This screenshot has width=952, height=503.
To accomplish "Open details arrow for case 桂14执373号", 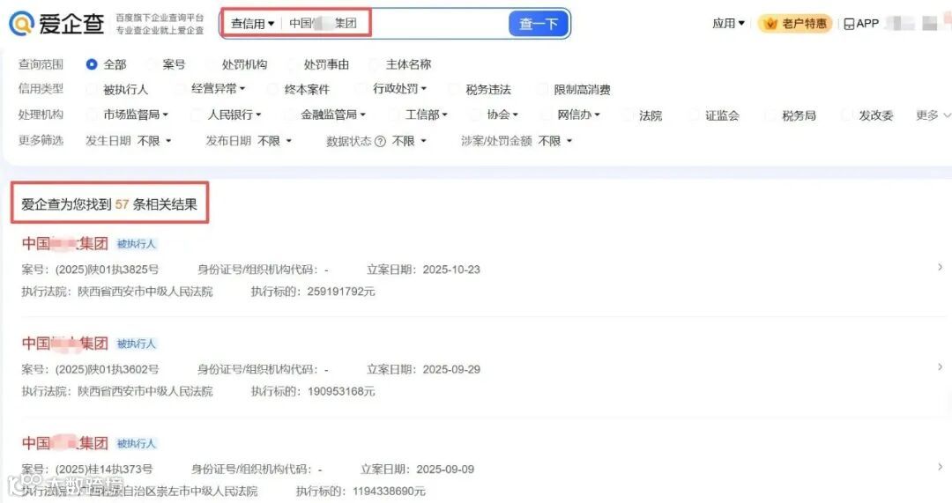I will tap(940, 467).
